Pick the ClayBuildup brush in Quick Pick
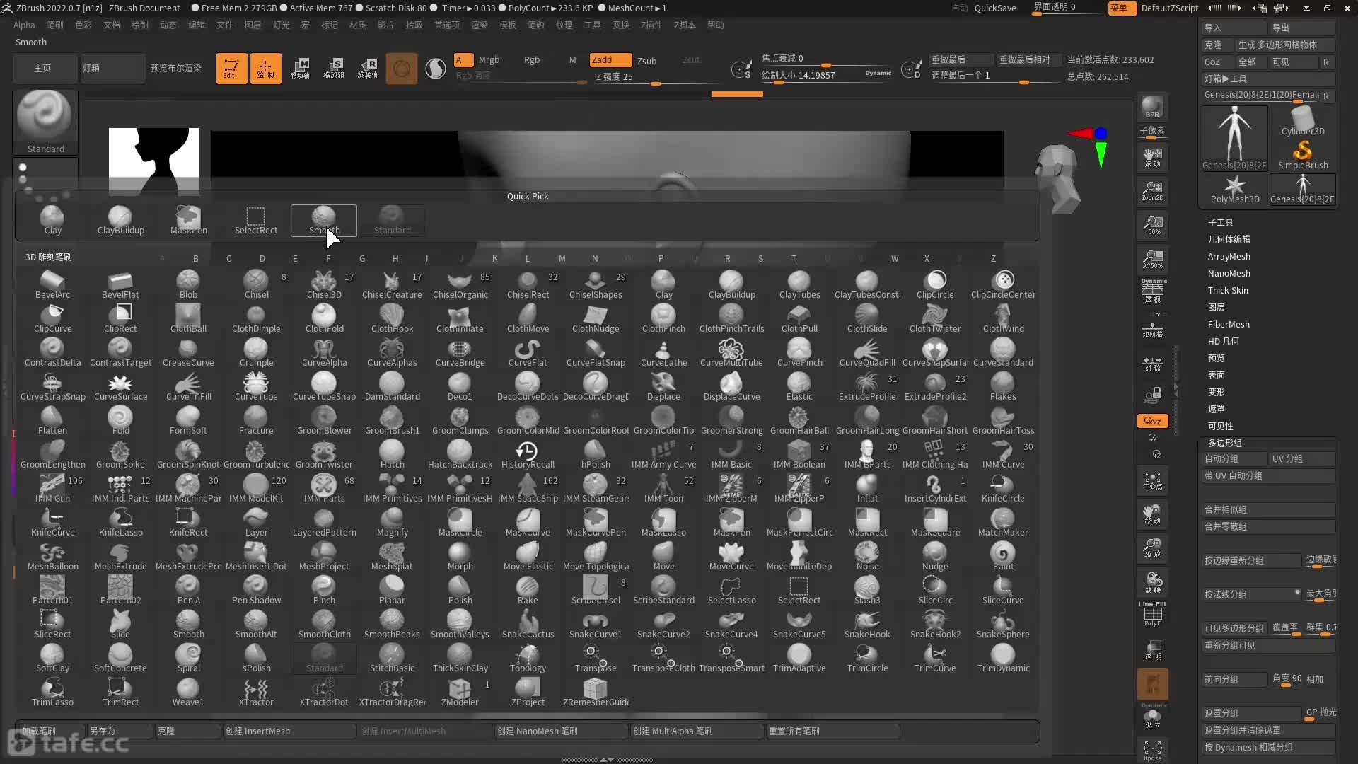The image size is (1358, 764). click(x=120, y=220)
